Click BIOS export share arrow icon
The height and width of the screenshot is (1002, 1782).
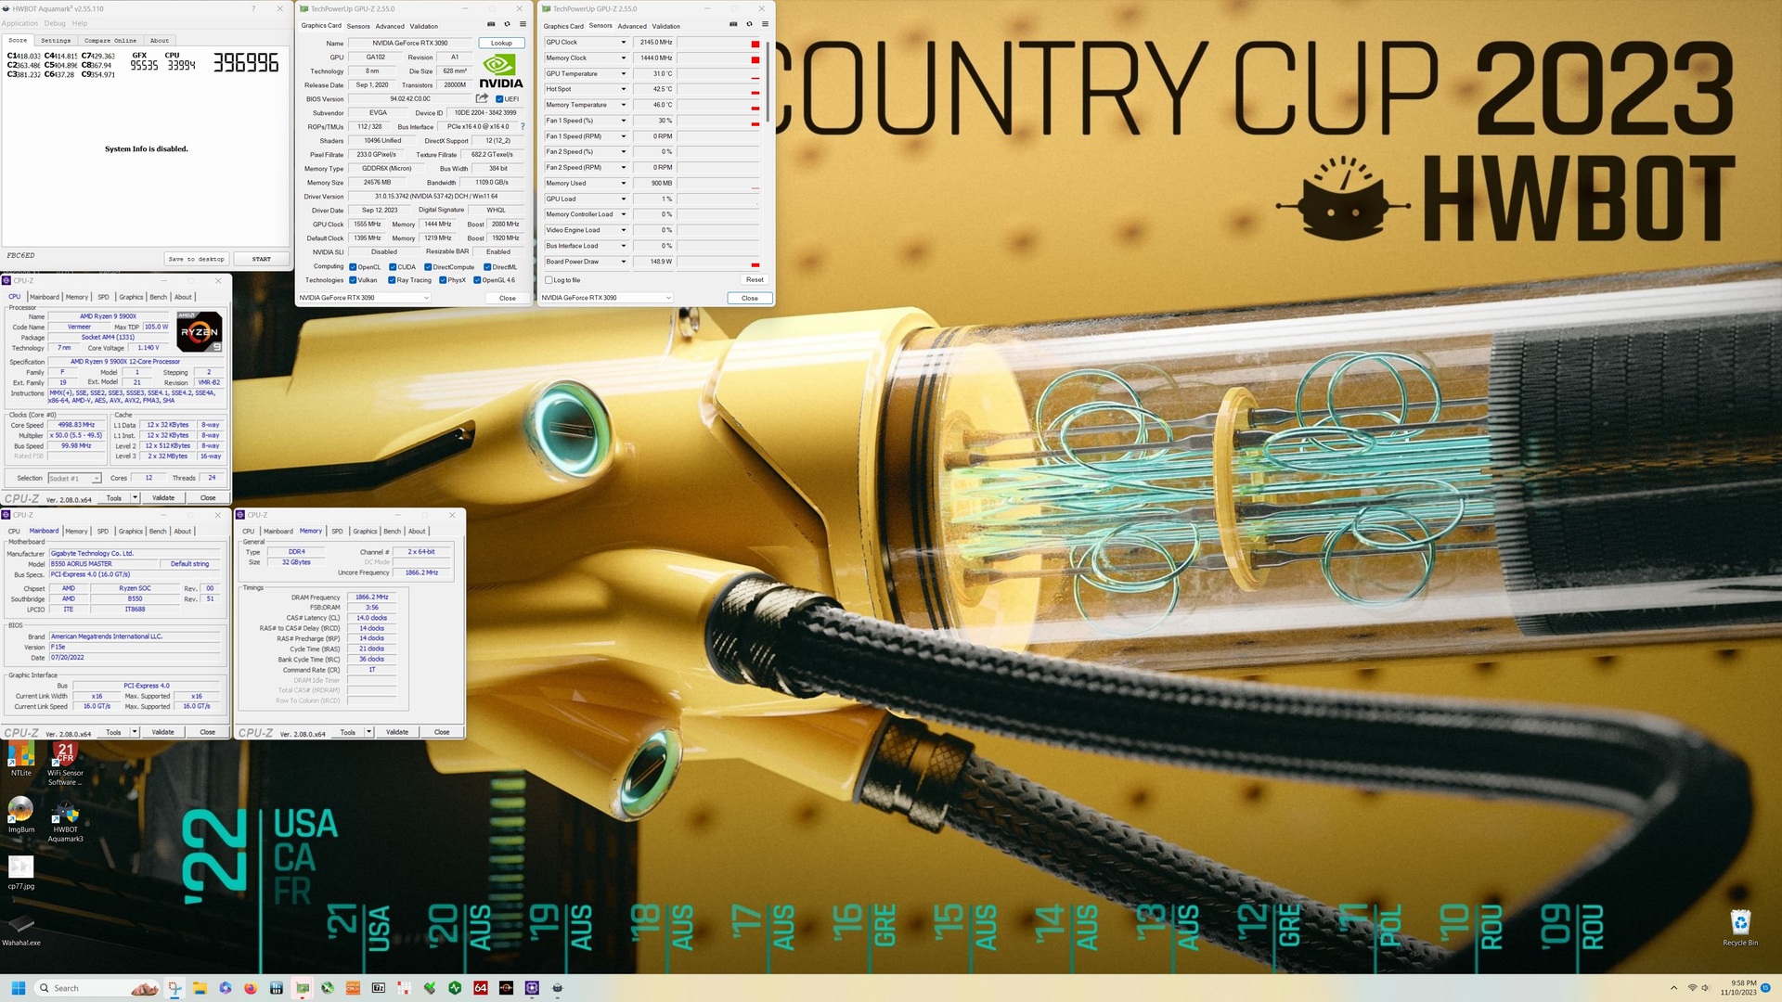pos(482,98)
